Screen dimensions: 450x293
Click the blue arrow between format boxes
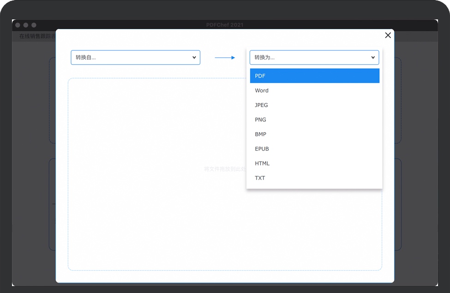coord(225,57)
